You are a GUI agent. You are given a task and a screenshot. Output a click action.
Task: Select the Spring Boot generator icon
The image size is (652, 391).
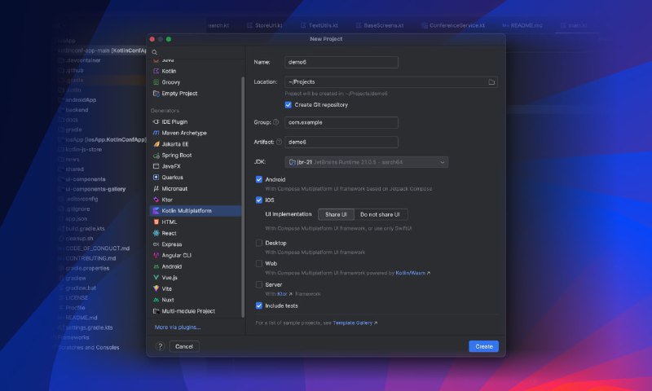(x=156, y=156)
